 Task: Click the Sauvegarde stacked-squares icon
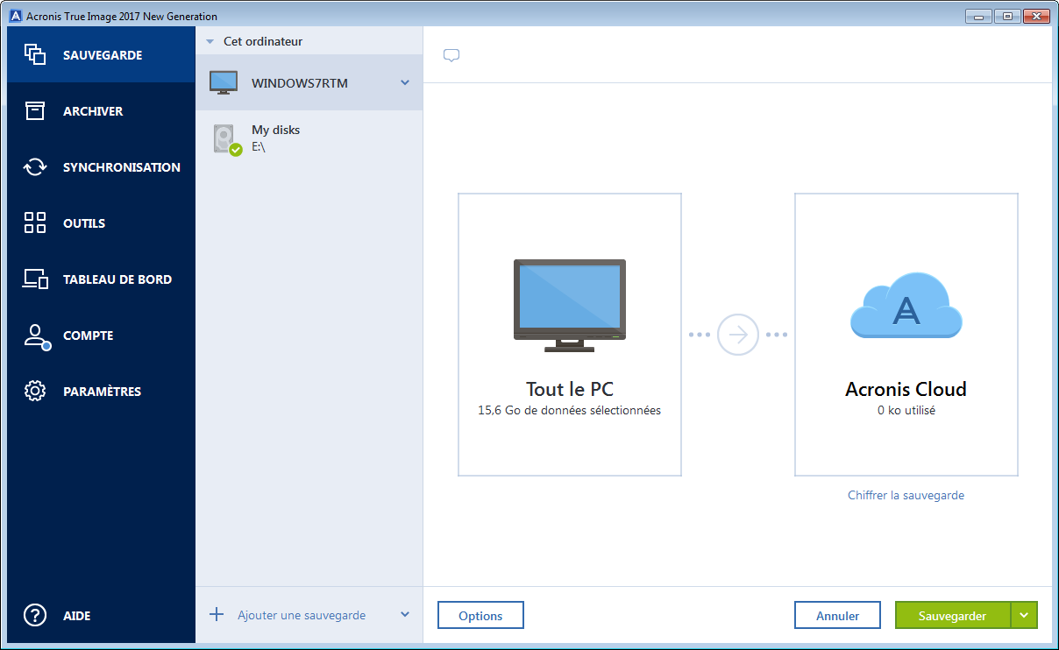[x=35, y=55]
